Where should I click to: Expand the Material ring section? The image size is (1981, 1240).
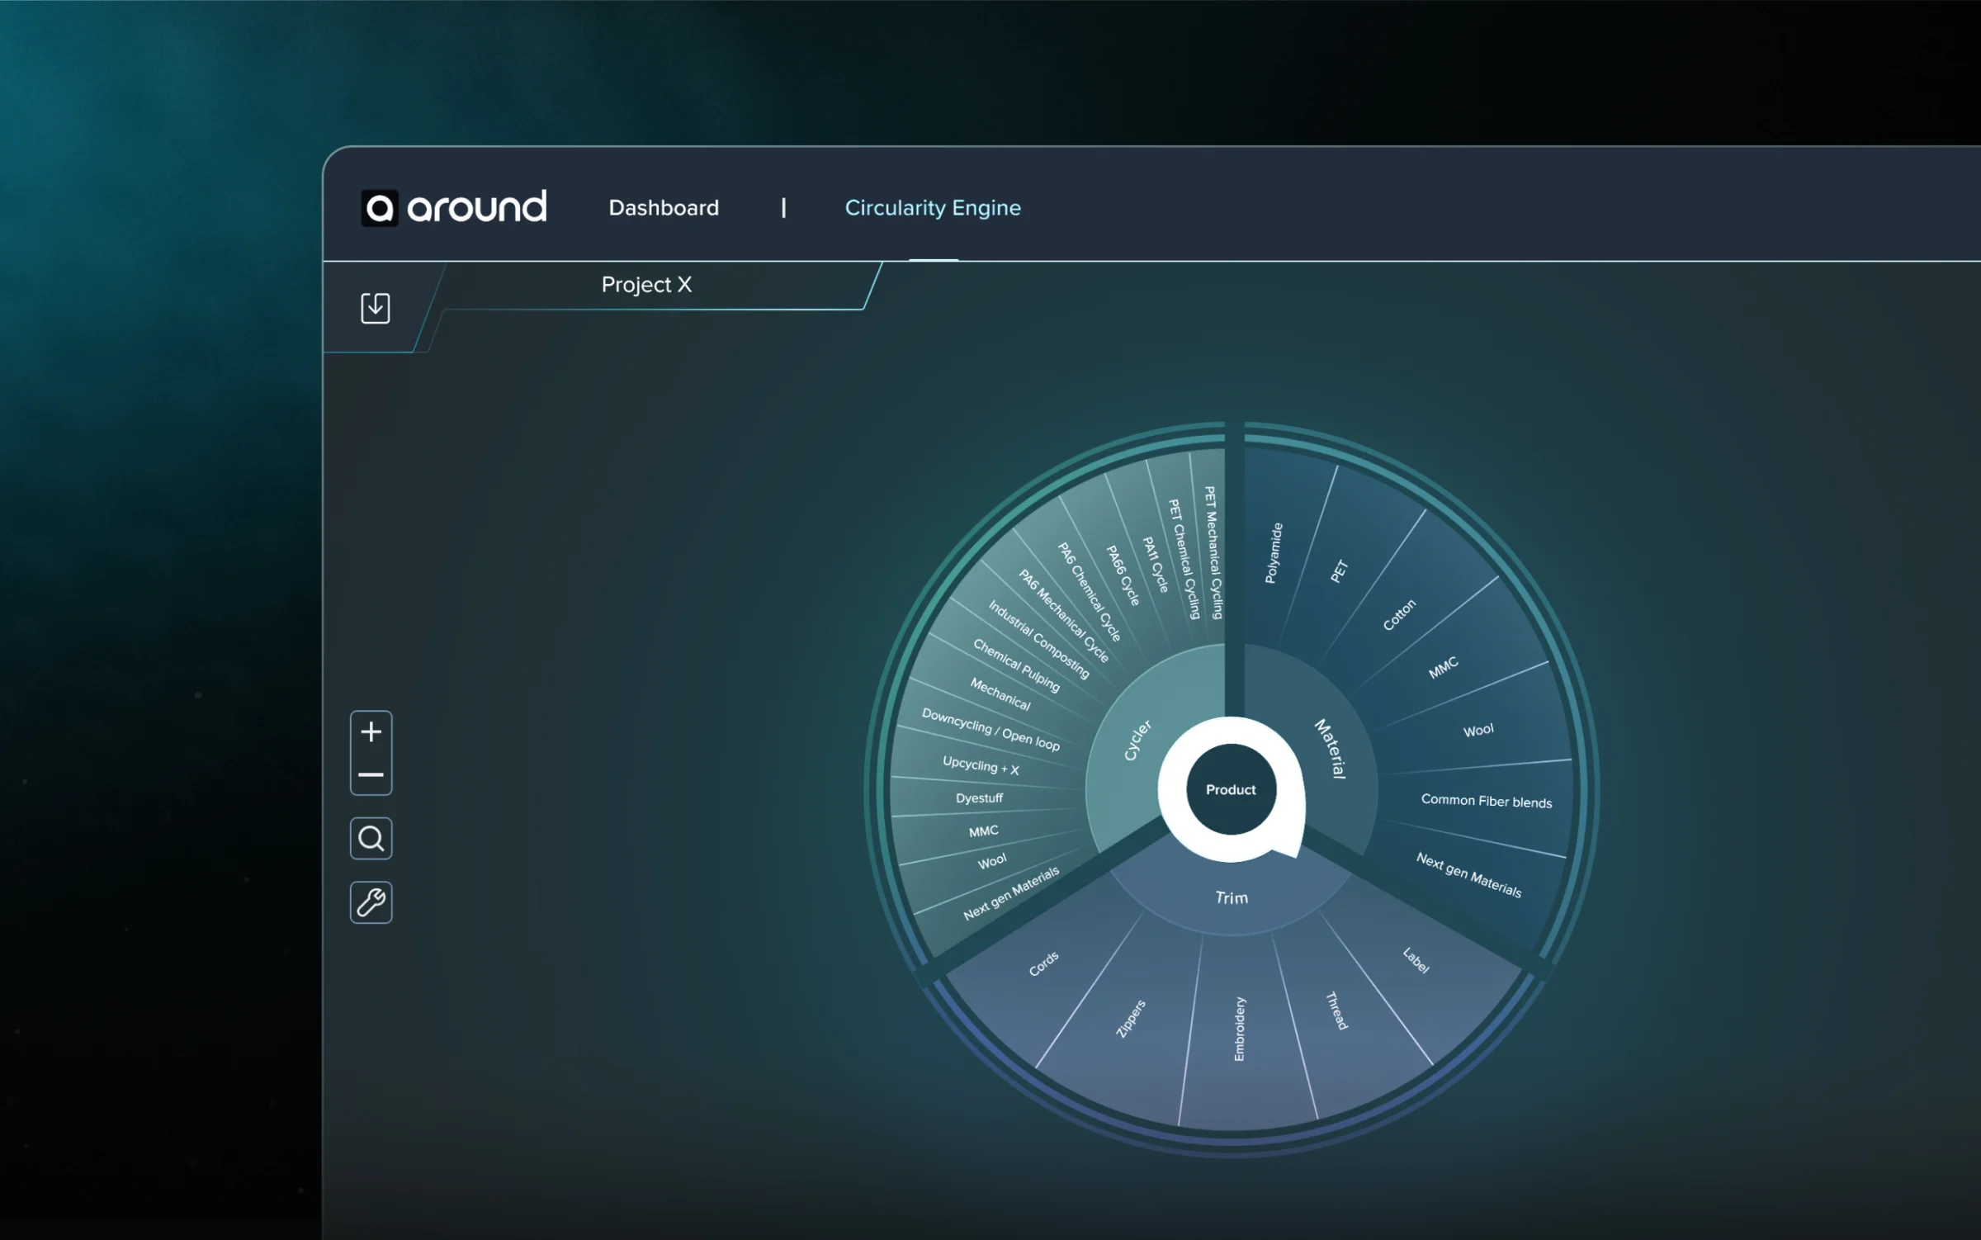(x=1331, y=748)
